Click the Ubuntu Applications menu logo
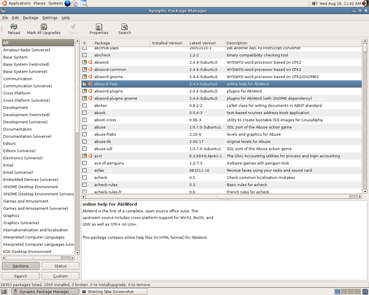 [4, 3]
